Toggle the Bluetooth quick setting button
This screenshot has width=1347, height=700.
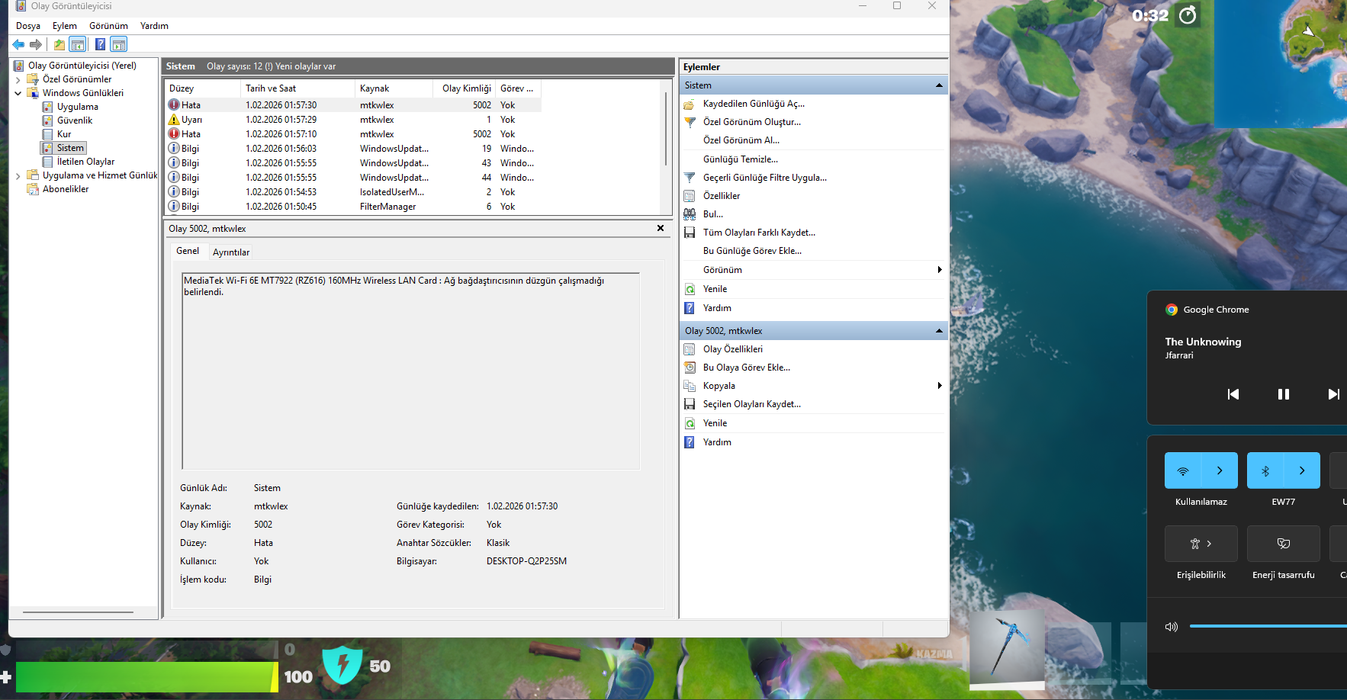point(1265,470)
